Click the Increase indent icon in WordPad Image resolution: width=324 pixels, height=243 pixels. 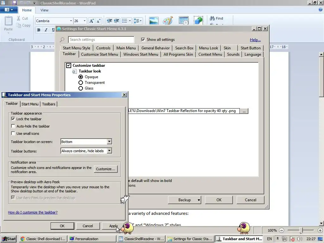click(116, 21)
